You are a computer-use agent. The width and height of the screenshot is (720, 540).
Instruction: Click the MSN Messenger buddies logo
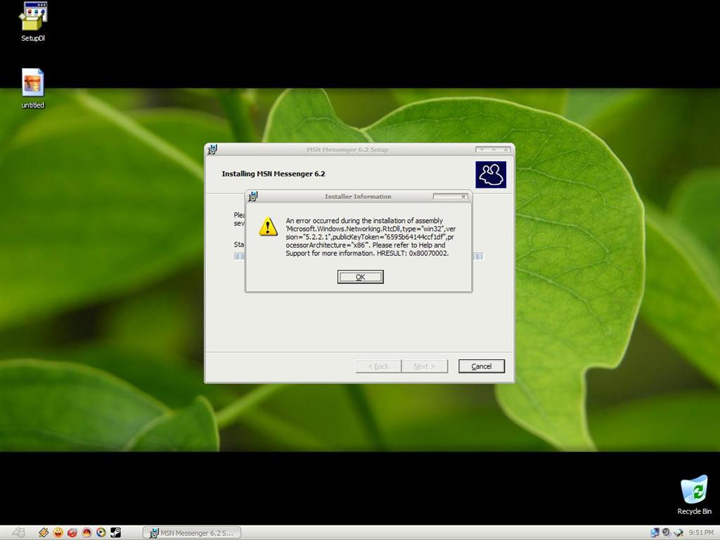490,174
